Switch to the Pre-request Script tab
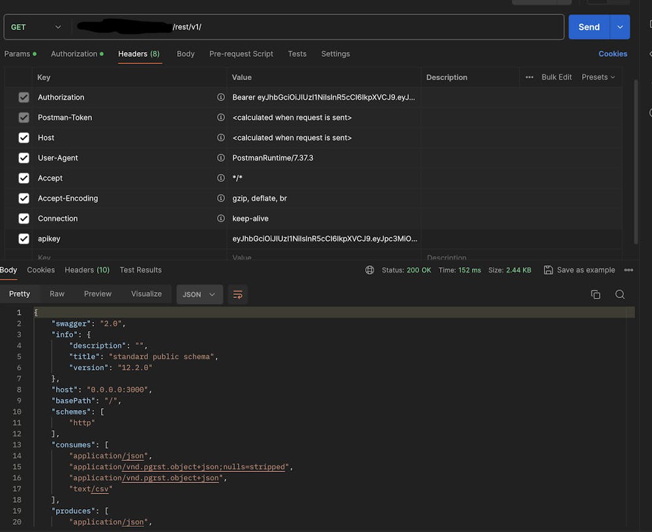652x532 pixels. point(241,54)
